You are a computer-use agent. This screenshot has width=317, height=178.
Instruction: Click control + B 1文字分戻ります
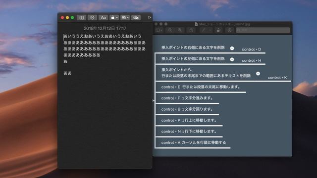(x=187, y=109)
